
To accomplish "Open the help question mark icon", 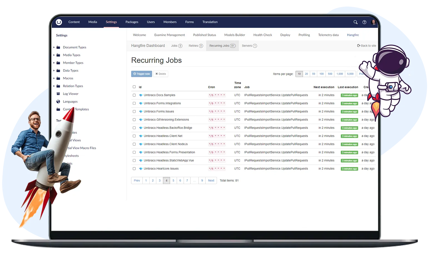I will pyautogui.click(x=364, y=22).
